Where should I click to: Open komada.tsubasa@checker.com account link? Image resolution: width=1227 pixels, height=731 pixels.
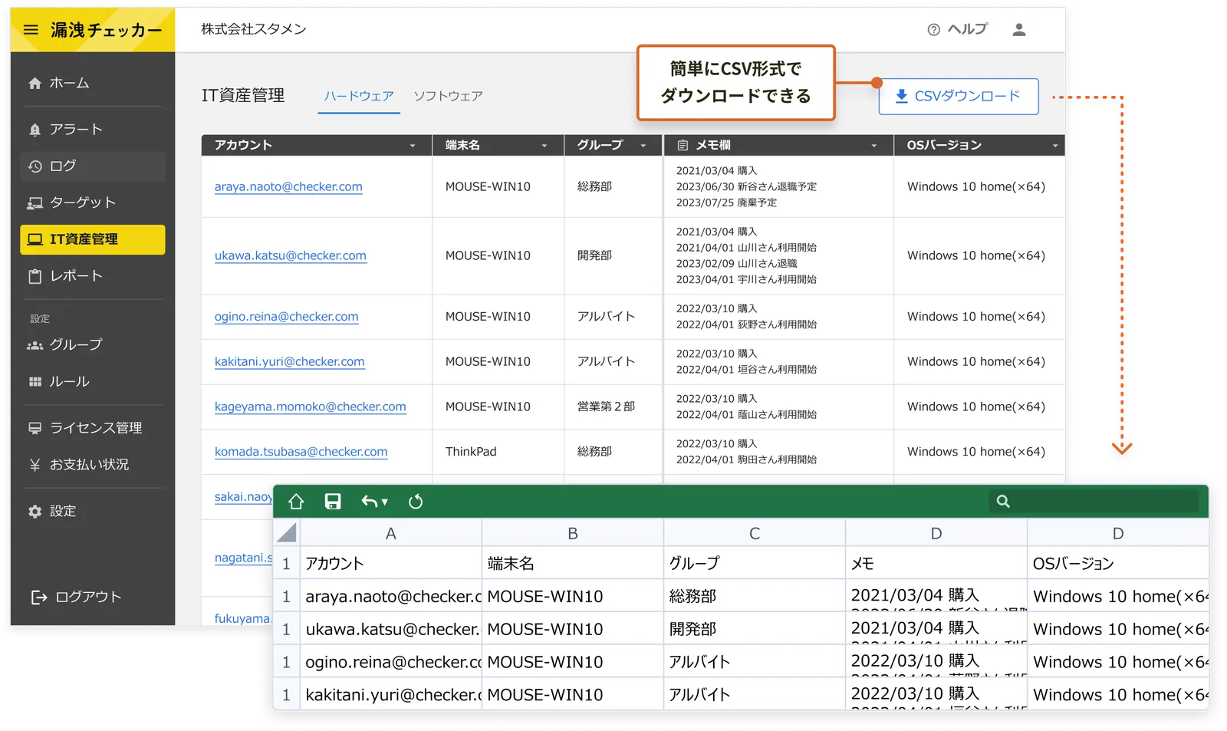(x=301, y=452)
